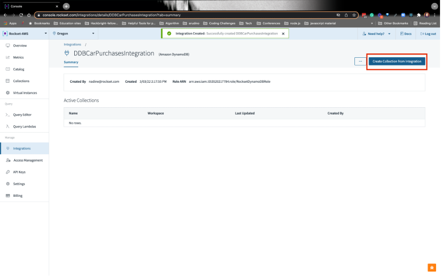Open the Catalog section
Screen dimensions: 441x276
click(x=19, y=69)
